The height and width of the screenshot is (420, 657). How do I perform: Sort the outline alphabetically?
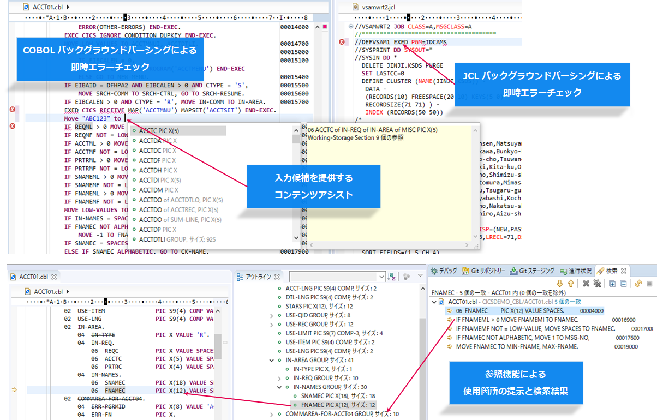coord(391,277)
